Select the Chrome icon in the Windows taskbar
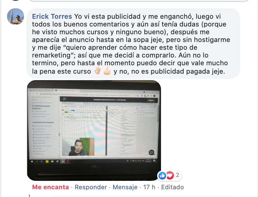 [62, 161]
